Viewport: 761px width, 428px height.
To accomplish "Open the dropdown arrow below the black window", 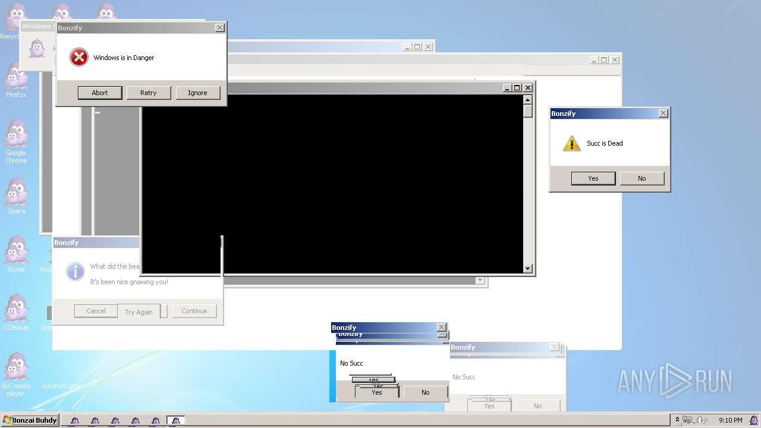I will (480, 281).
